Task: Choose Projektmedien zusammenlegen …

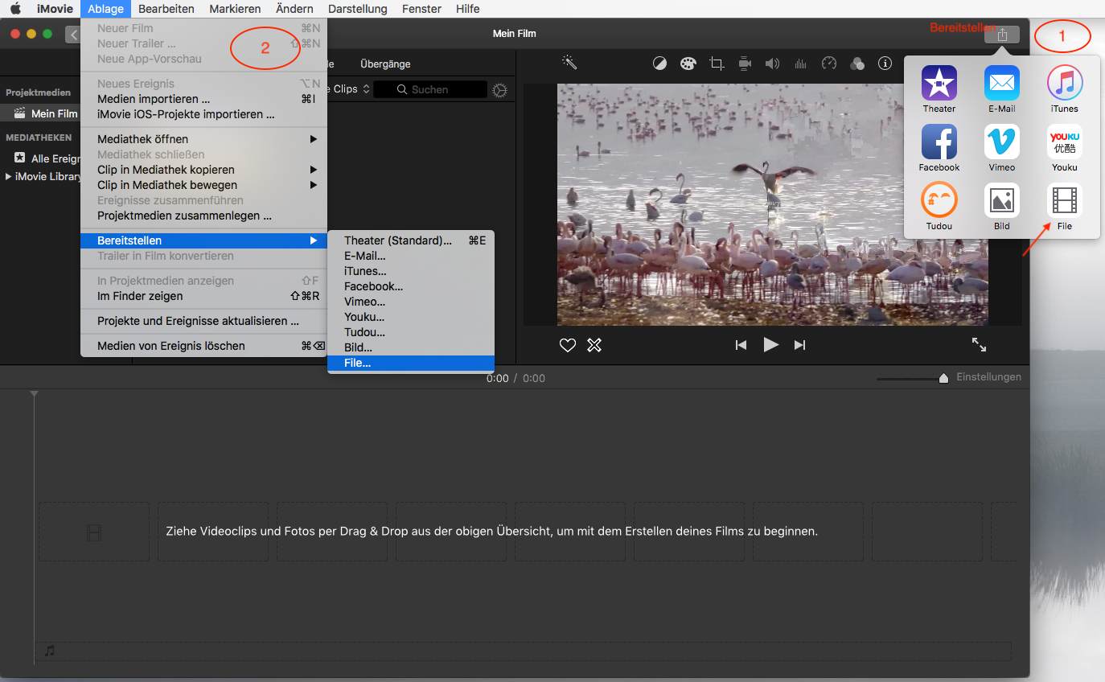Action: click(203, 216)
